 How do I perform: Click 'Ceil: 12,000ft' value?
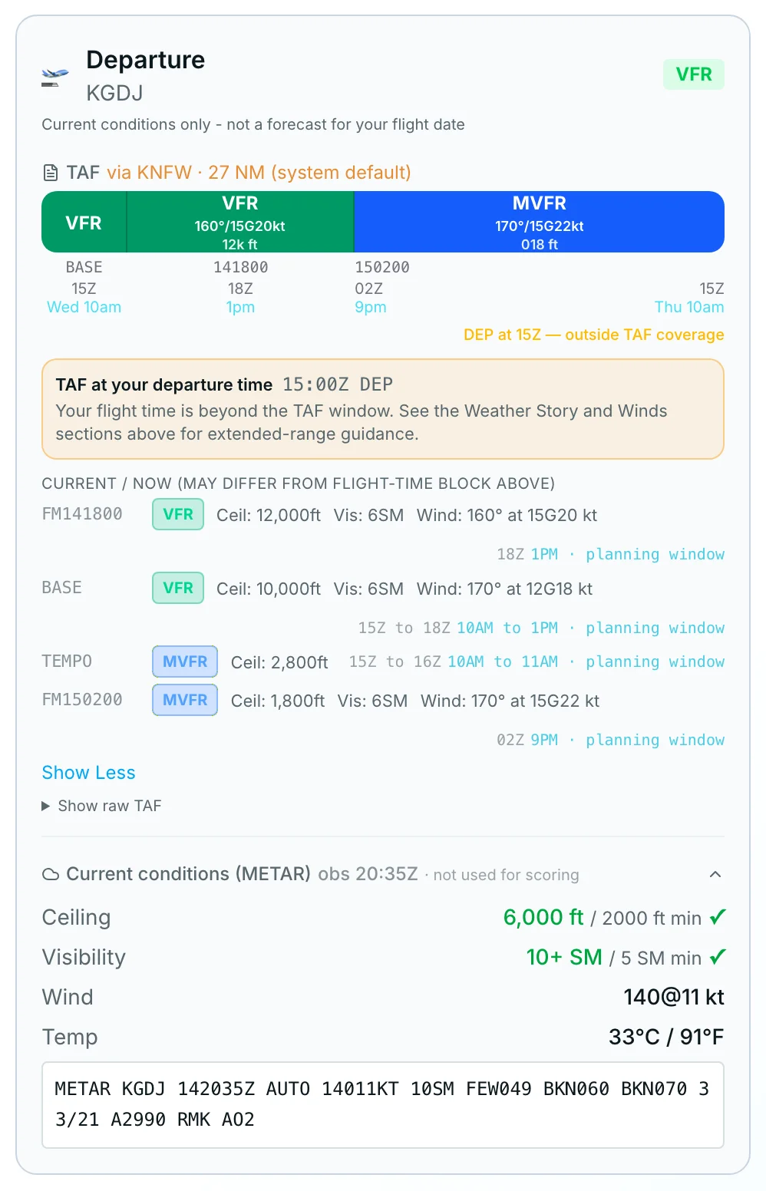tap(269, 515)
